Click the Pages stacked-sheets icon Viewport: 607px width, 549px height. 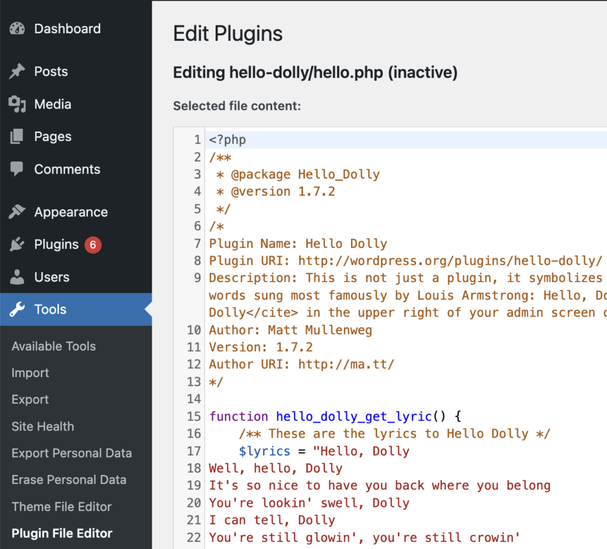click(17, 137)
